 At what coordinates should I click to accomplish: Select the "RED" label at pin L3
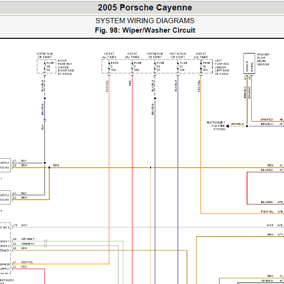[x=24, y=267]
